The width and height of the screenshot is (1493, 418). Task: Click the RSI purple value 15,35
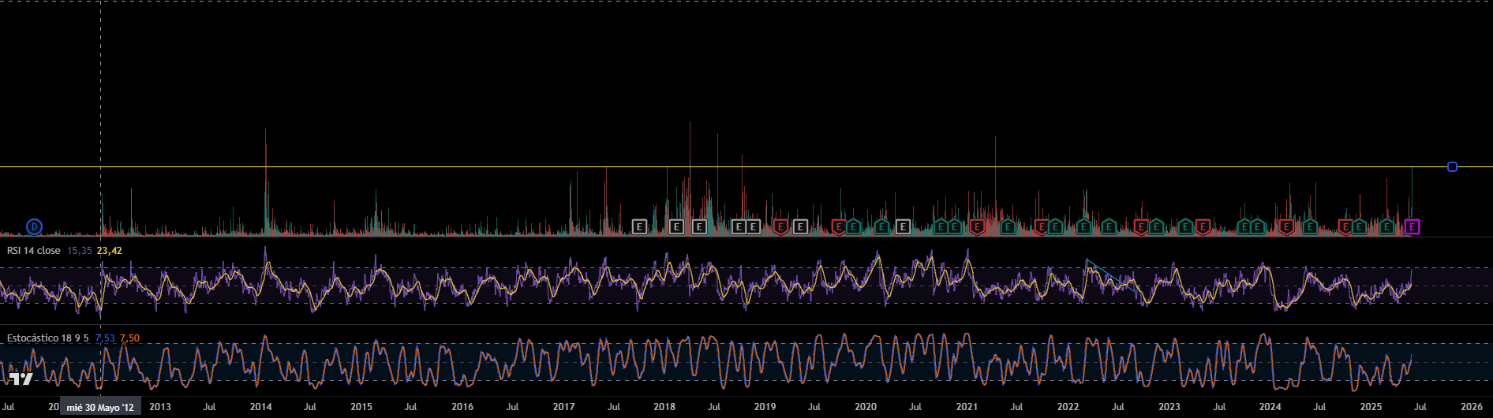pos(80,250)
